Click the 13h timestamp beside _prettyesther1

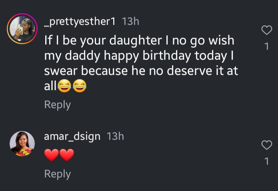tap(130, 22)
